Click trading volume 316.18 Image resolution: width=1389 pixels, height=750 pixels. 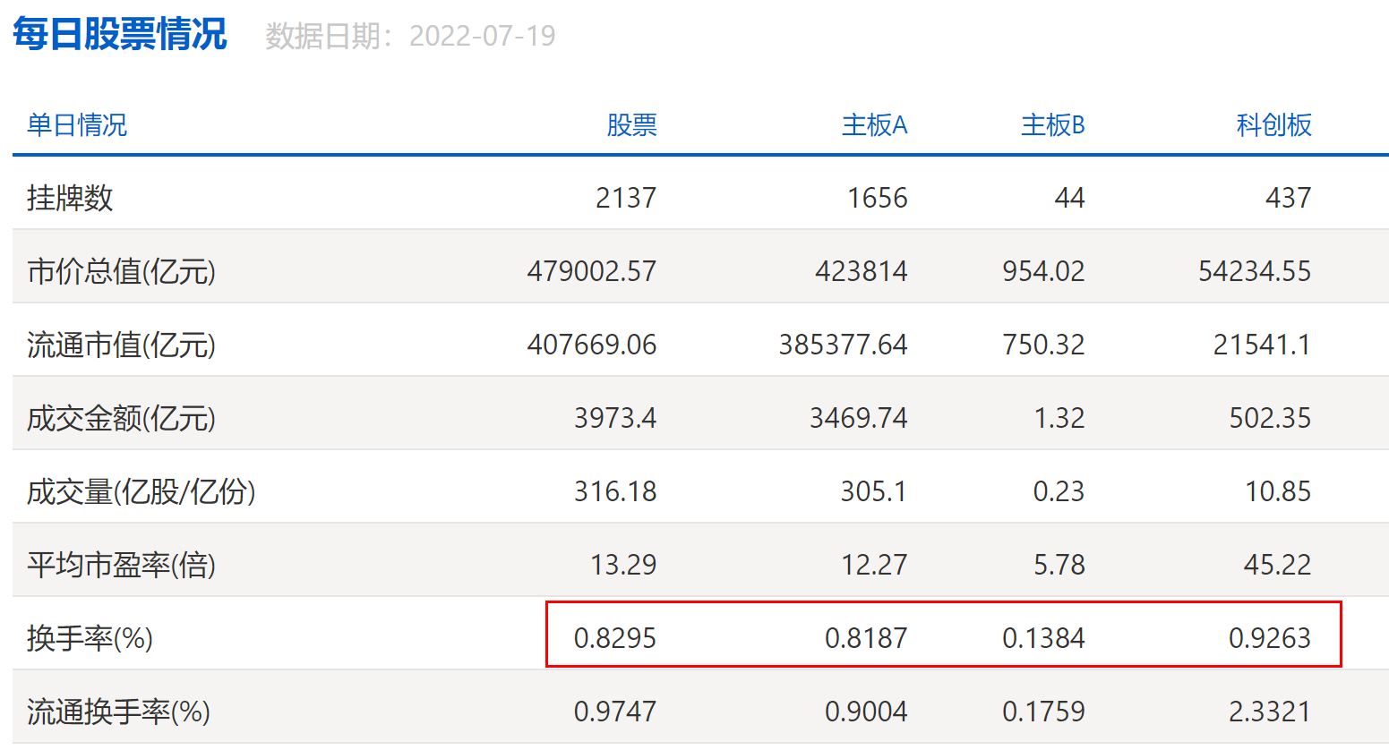(x=615, y=491)
